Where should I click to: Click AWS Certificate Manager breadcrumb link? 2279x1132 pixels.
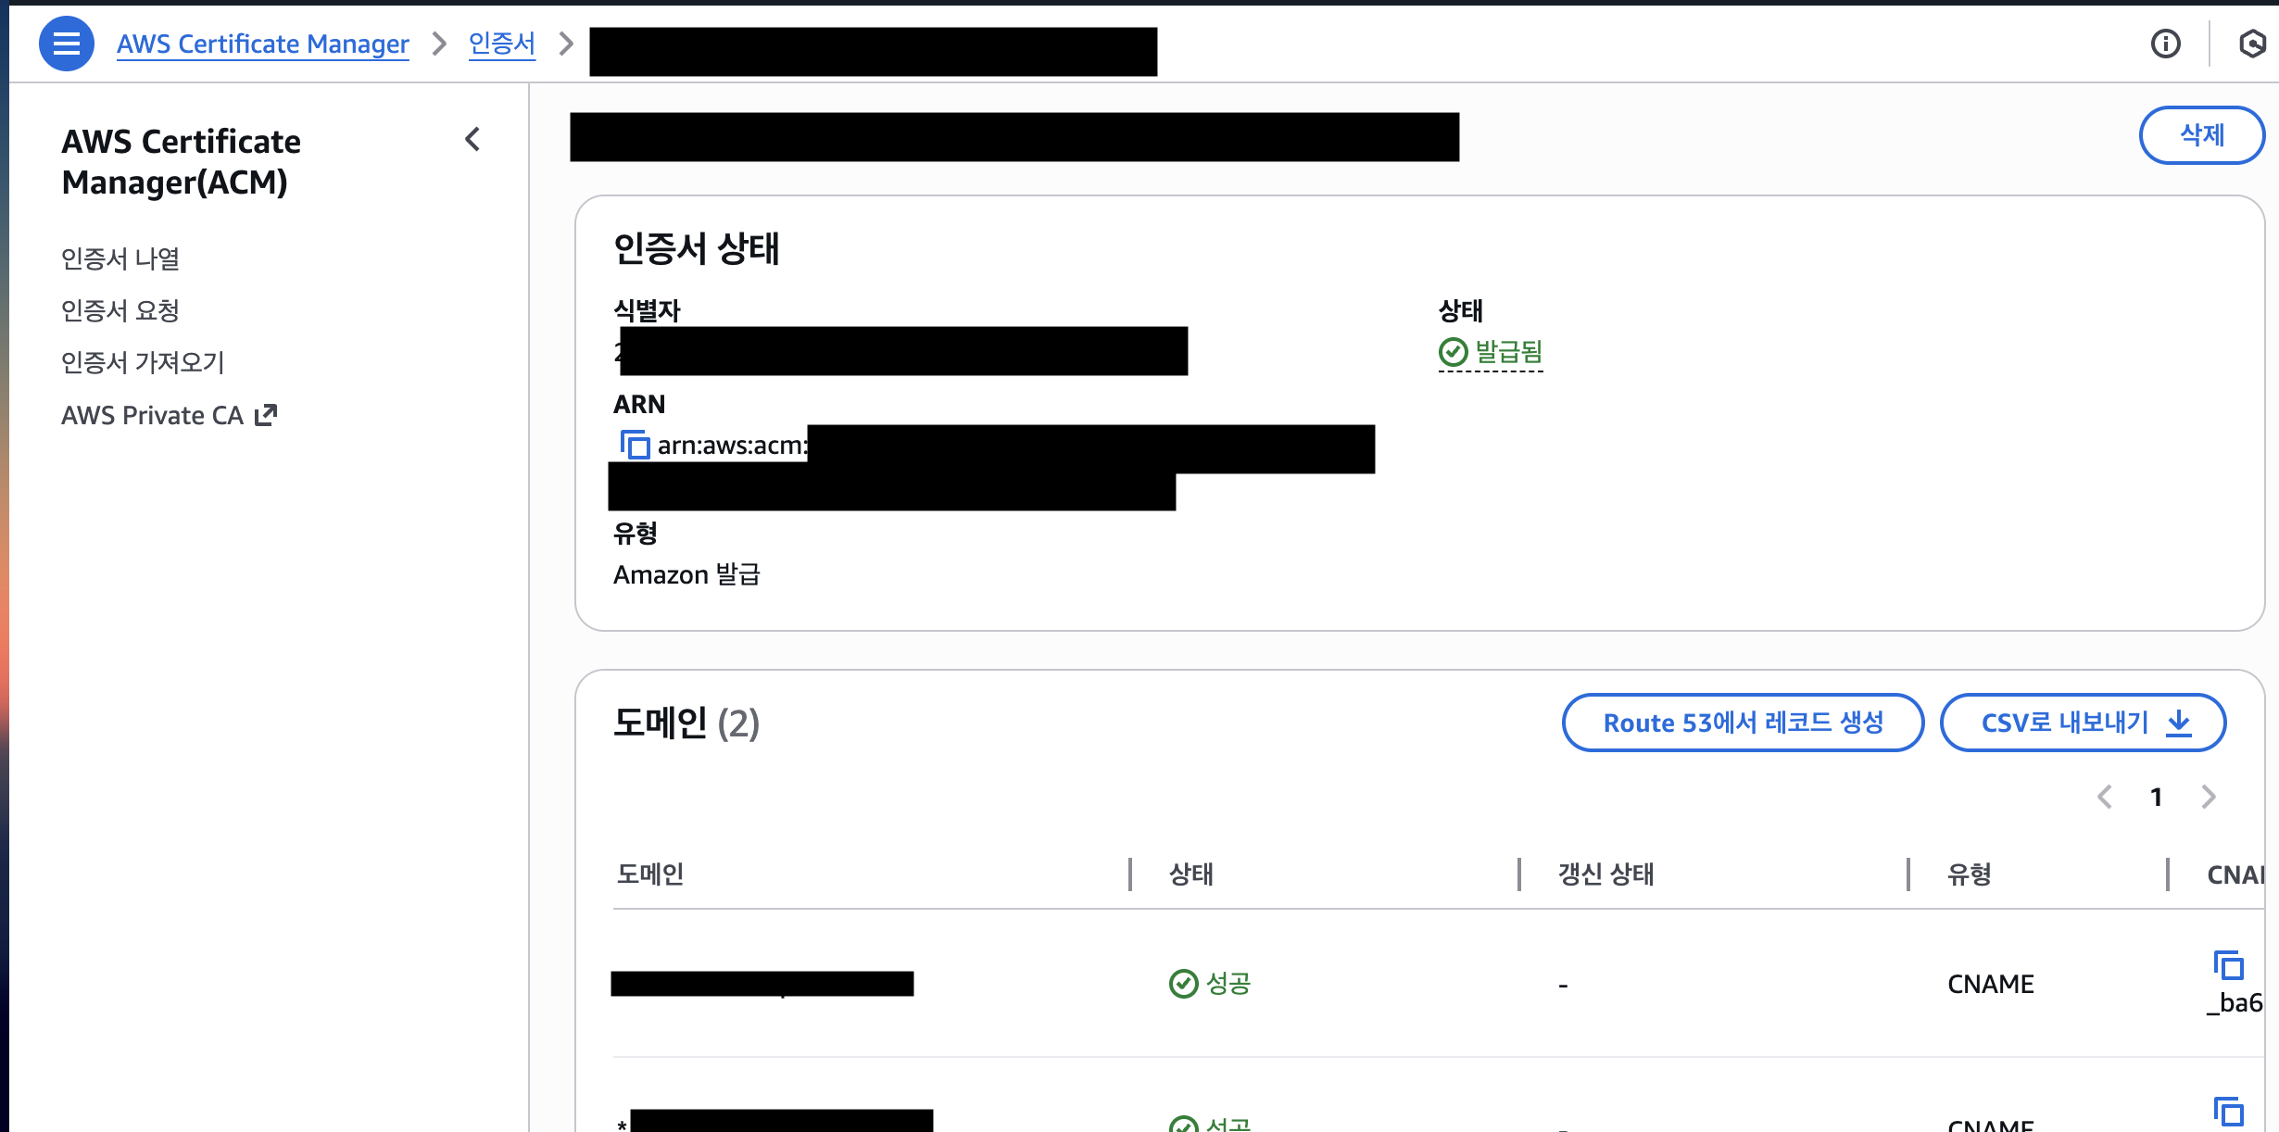[262, 44]
